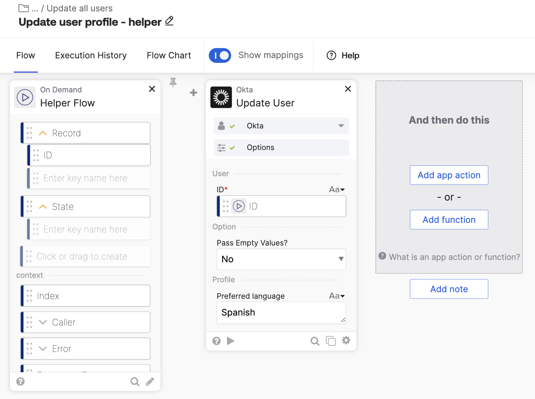Viewport: 535px width, 399px height.
Task: Expand the Caller context field
Action: tap(43, 322)
